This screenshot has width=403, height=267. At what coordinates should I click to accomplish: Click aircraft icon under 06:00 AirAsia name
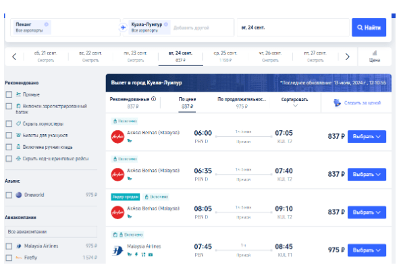click(x=130, y=140)
